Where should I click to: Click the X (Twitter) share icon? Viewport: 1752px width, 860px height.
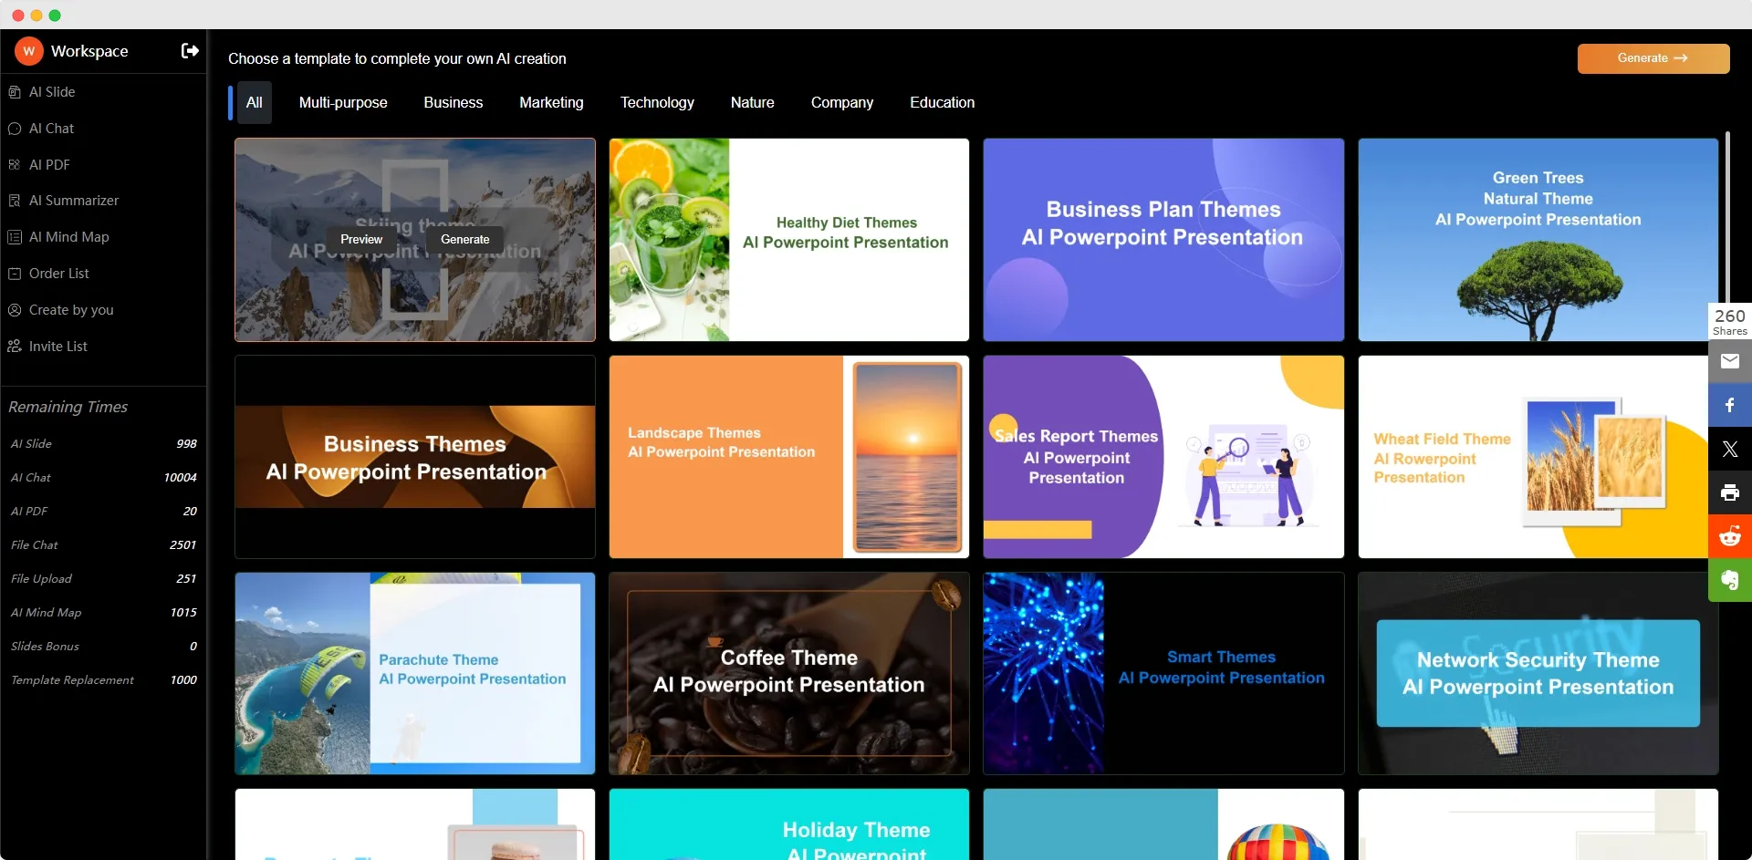click(x=1729, y=449)
